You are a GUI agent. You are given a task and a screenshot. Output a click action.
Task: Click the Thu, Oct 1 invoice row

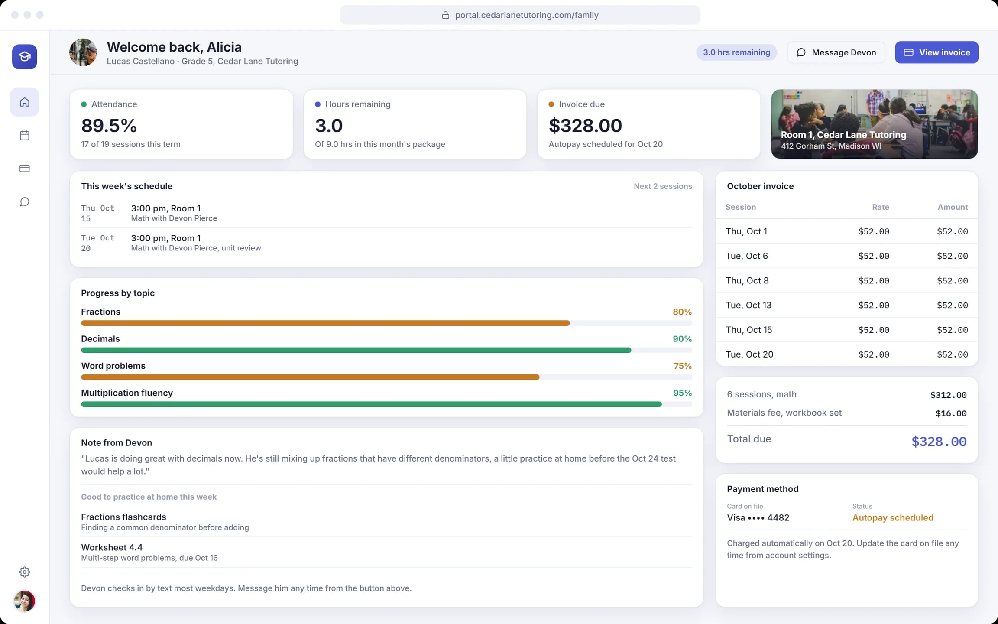pos(846,231)
